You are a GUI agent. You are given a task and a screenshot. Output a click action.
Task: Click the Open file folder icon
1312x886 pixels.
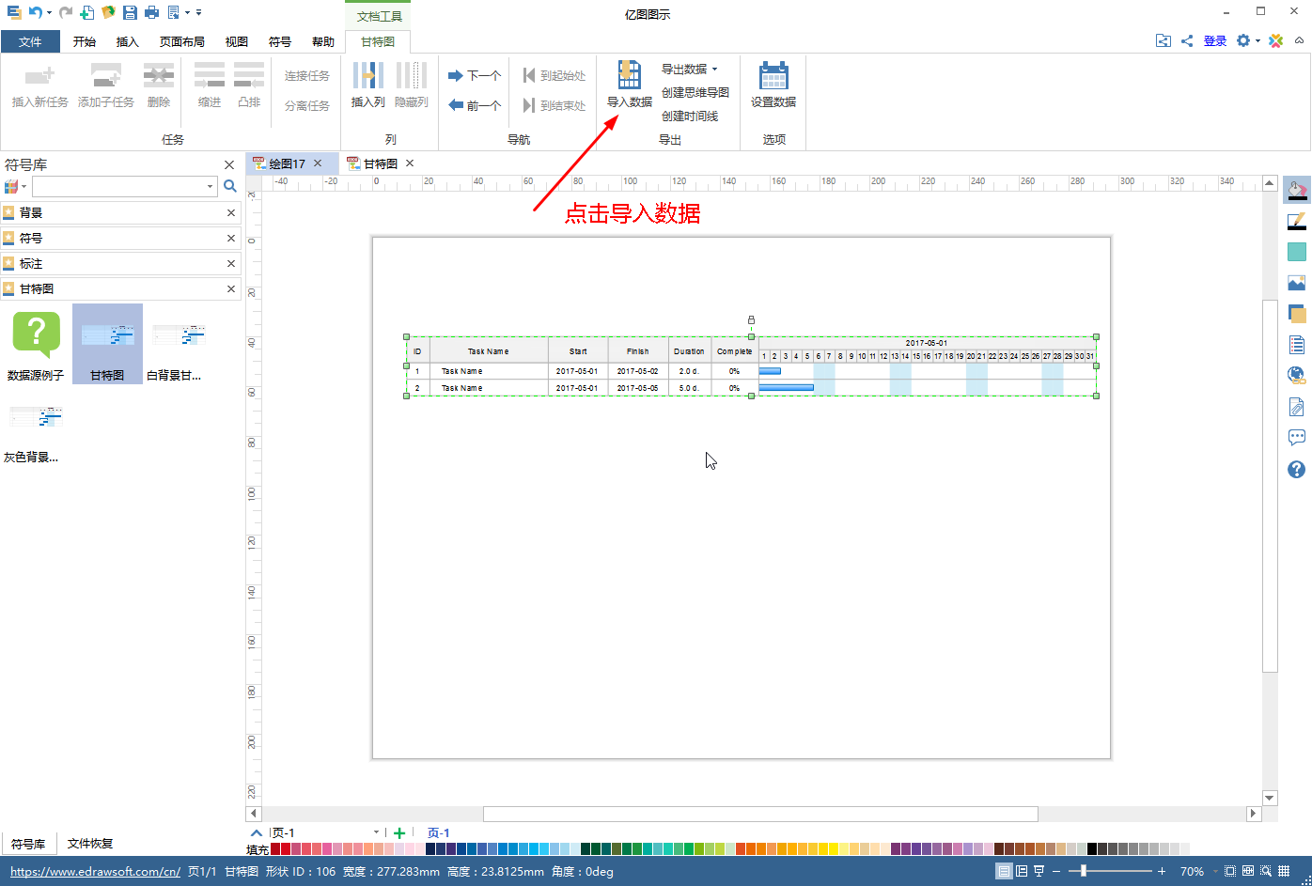click(108, 12)
